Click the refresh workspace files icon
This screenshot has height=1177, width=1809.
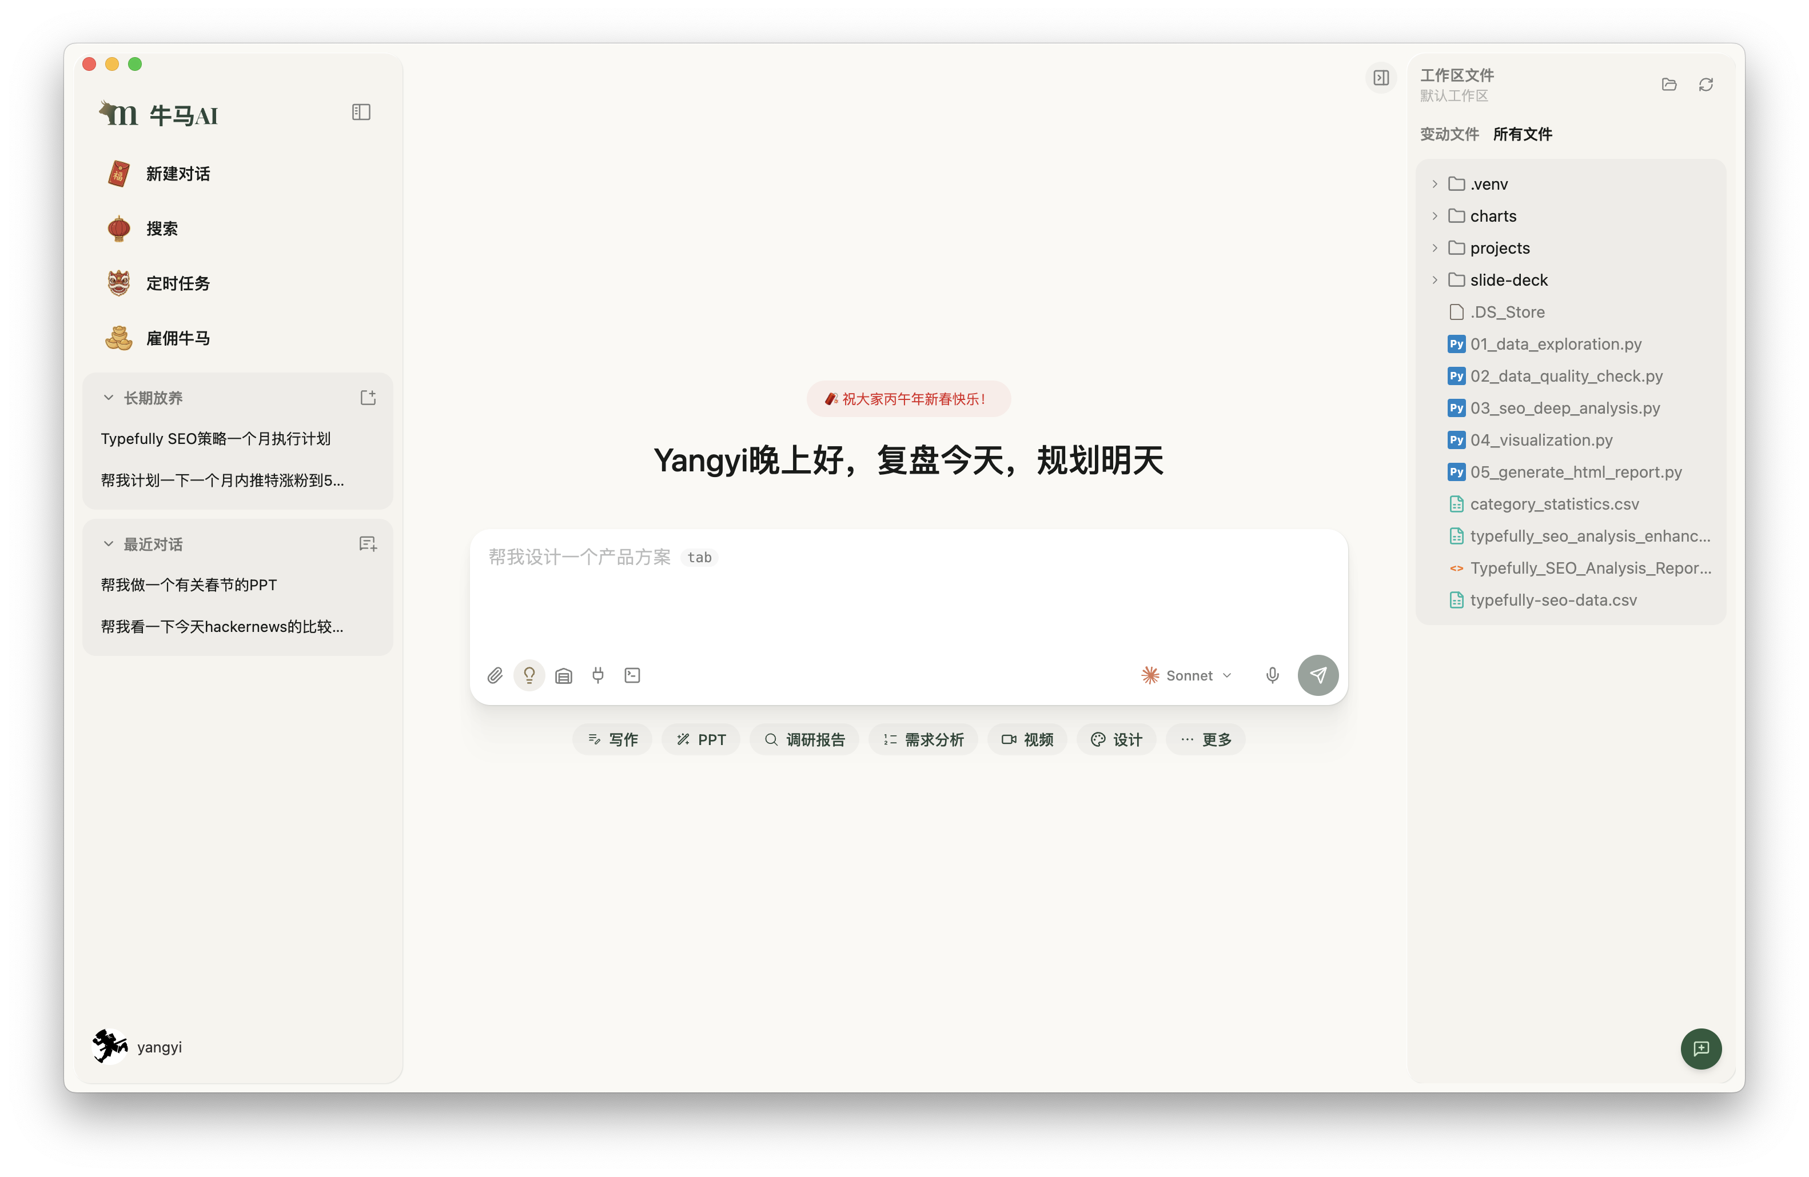coord(1706,85)
